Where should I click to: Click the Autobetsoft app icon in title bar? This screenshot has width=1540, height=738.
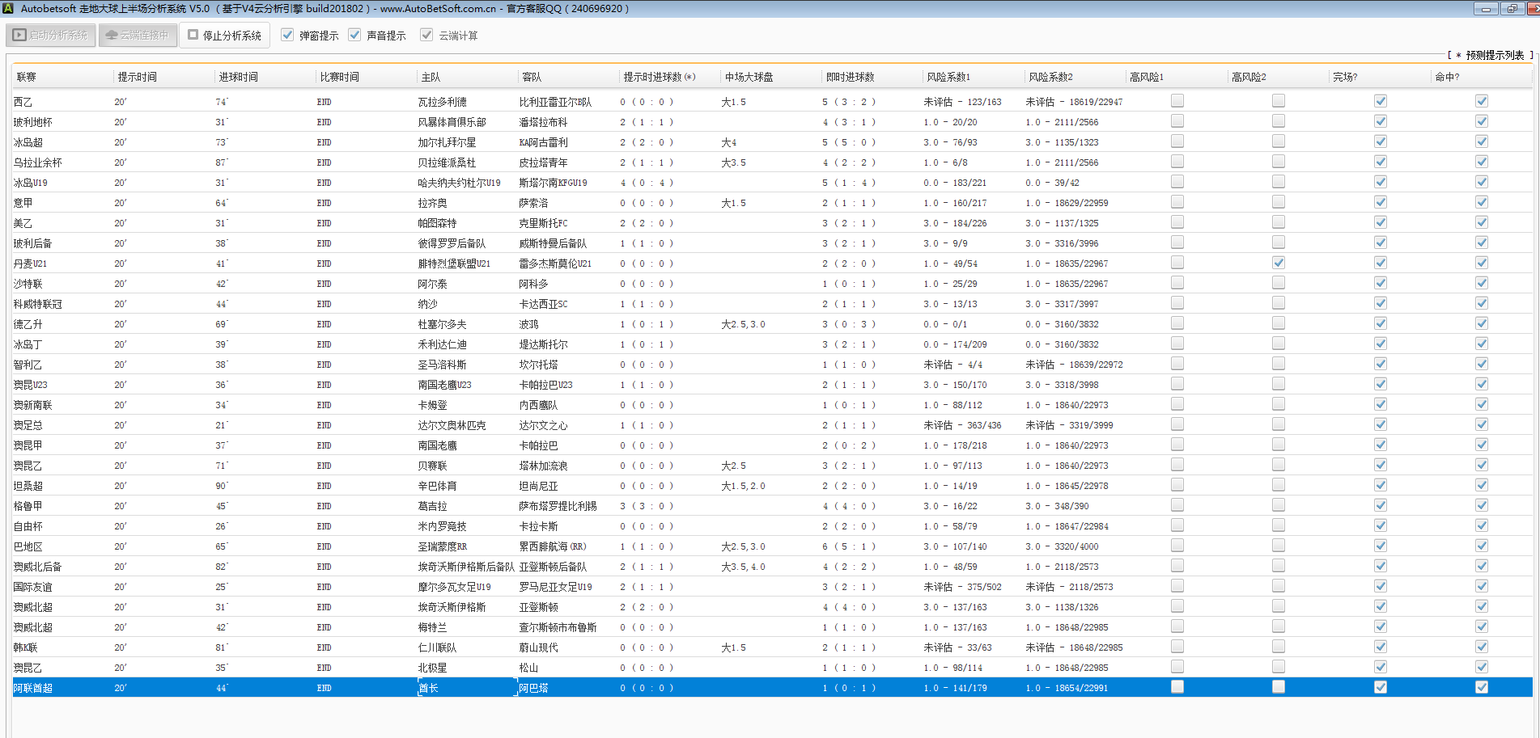pyautogui.click(x=8, y=8)
